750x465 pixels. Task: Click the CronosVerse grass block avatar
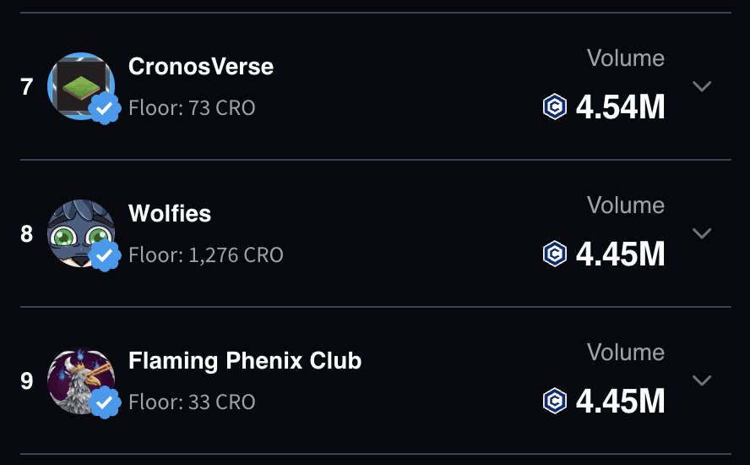coord(79,85)
